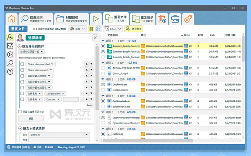This screenshot has width=251, height=156.
Task: Unmark the Summer_Beach_Pack (1) file
Action: 103,46
